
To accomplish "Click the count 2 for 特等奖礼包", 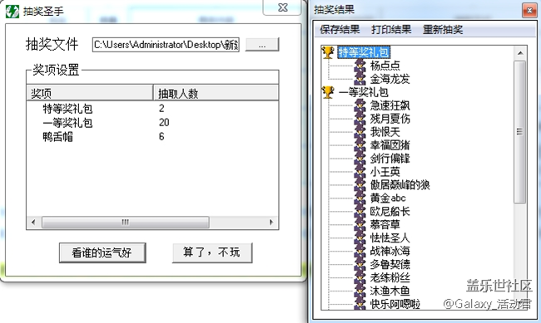I will tap(161, 109).
